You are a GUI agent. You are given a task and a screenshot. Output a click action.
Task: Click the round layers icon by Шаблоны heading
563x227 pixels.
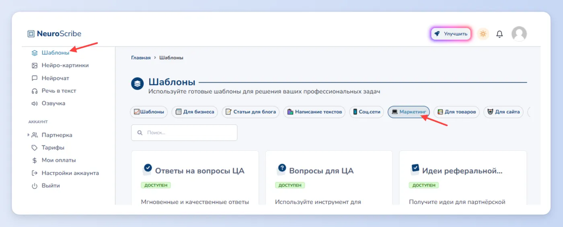[x=138, y=84]
